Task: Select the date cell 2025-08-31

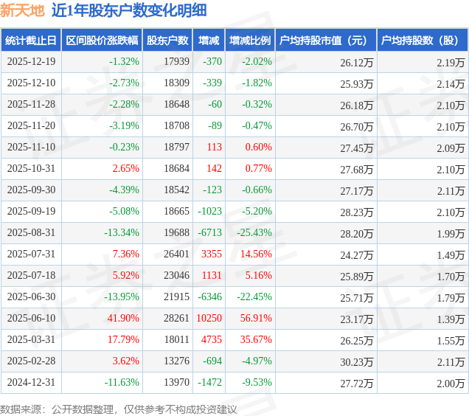Action: coord(32,233)
